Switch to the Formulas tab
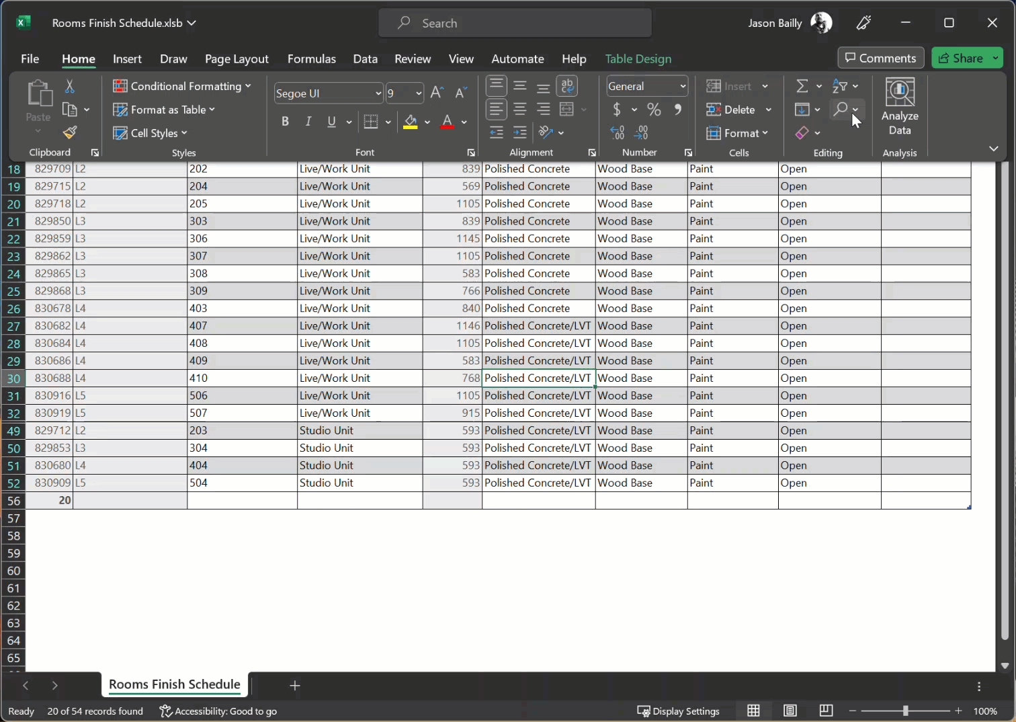 (312, 58)
